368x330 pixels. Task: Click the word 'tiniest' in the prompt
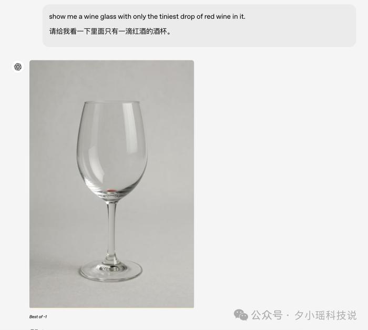point(169,17)
